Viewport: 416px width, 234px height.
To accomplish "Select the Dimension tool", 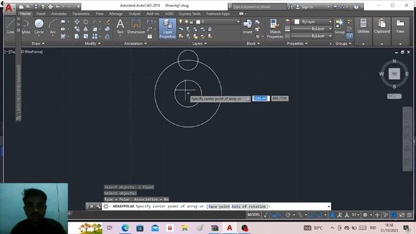I will (x=136, y=27).
